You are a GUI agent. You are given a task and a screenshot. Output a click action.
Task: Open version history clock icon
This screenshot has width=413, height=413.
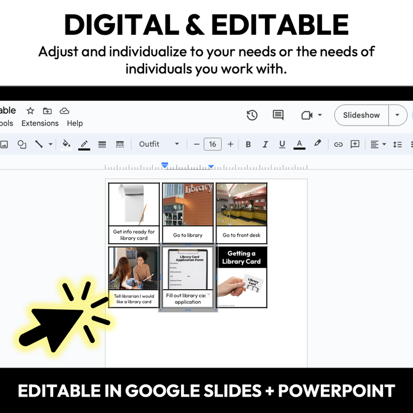pos(252,115)
